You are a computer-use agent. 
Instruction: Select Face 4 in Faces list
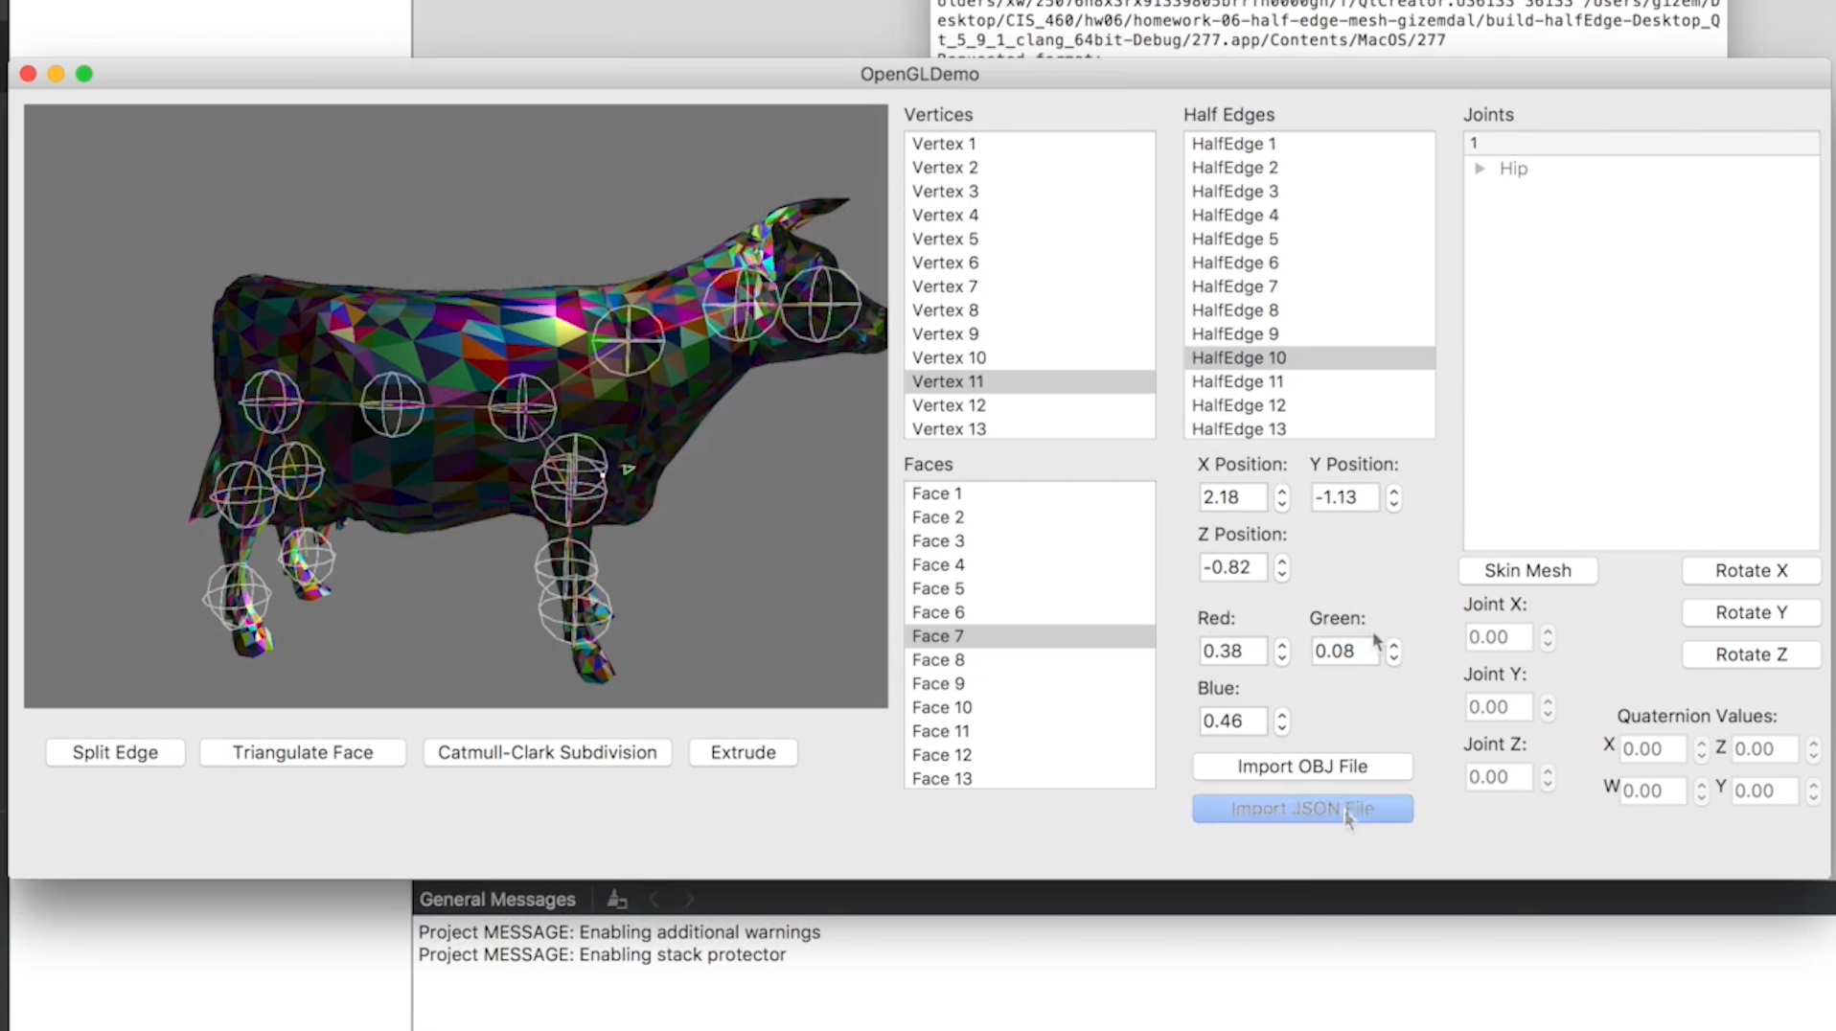tap(1029, 564)
